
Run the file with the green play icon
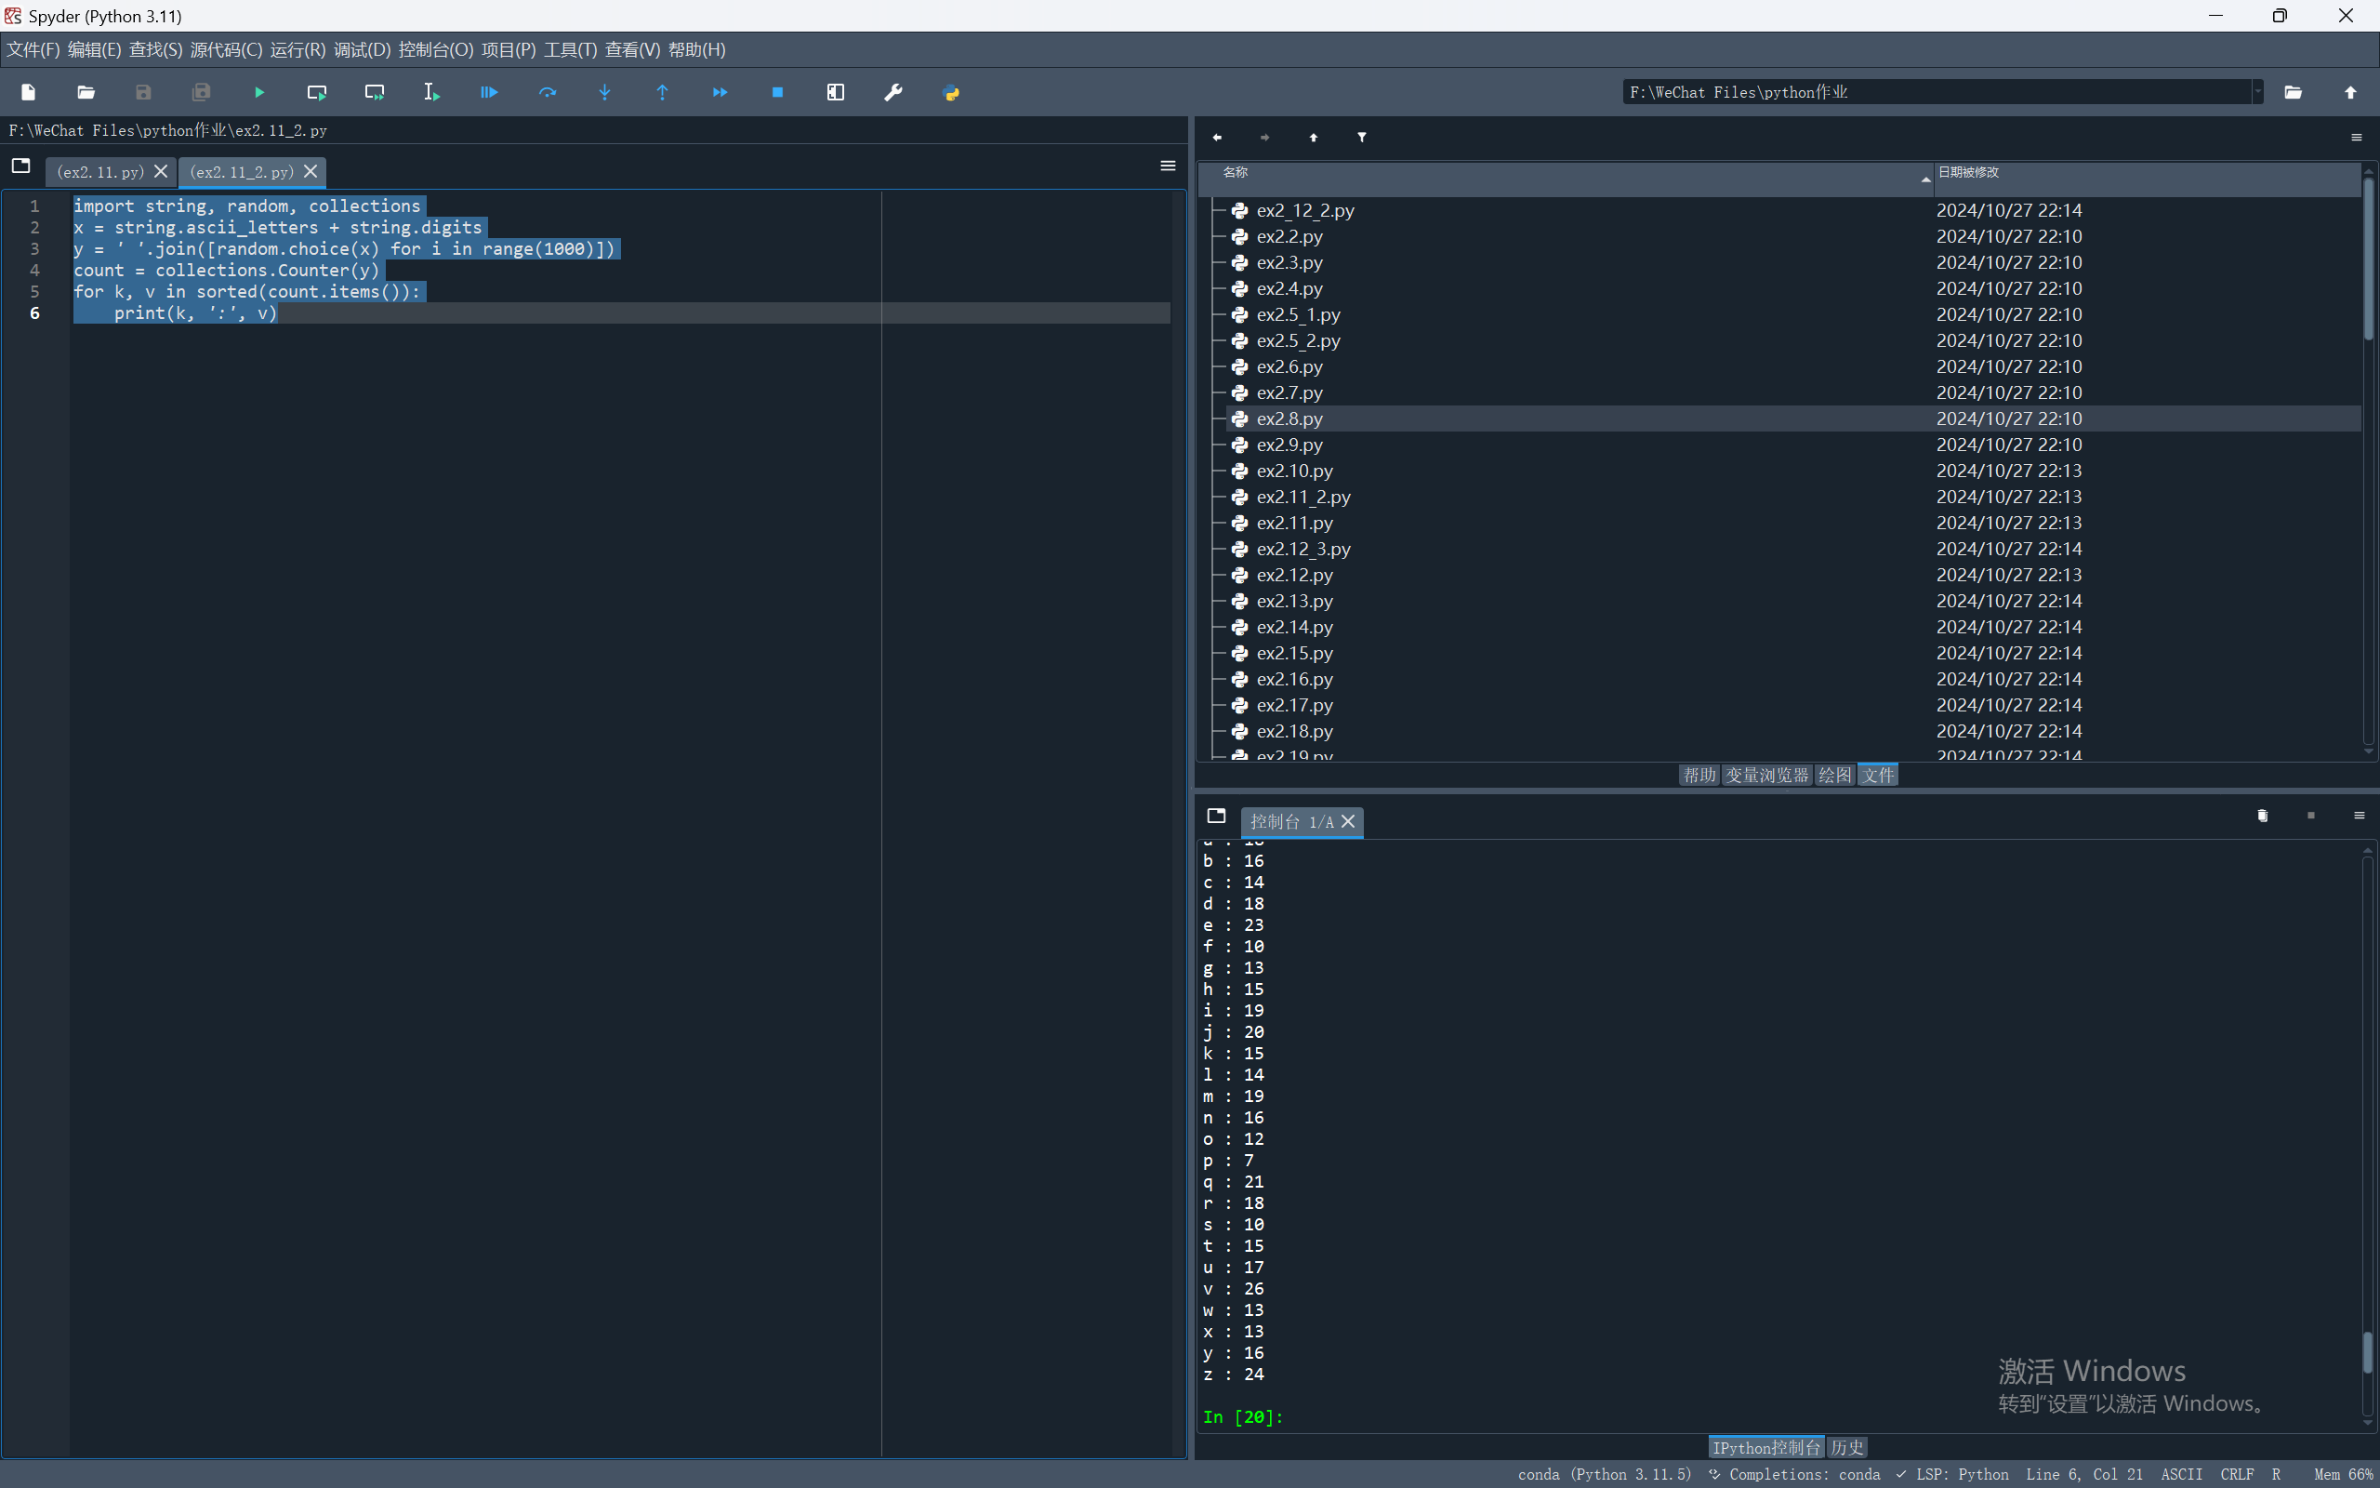(x=259, y=92)
